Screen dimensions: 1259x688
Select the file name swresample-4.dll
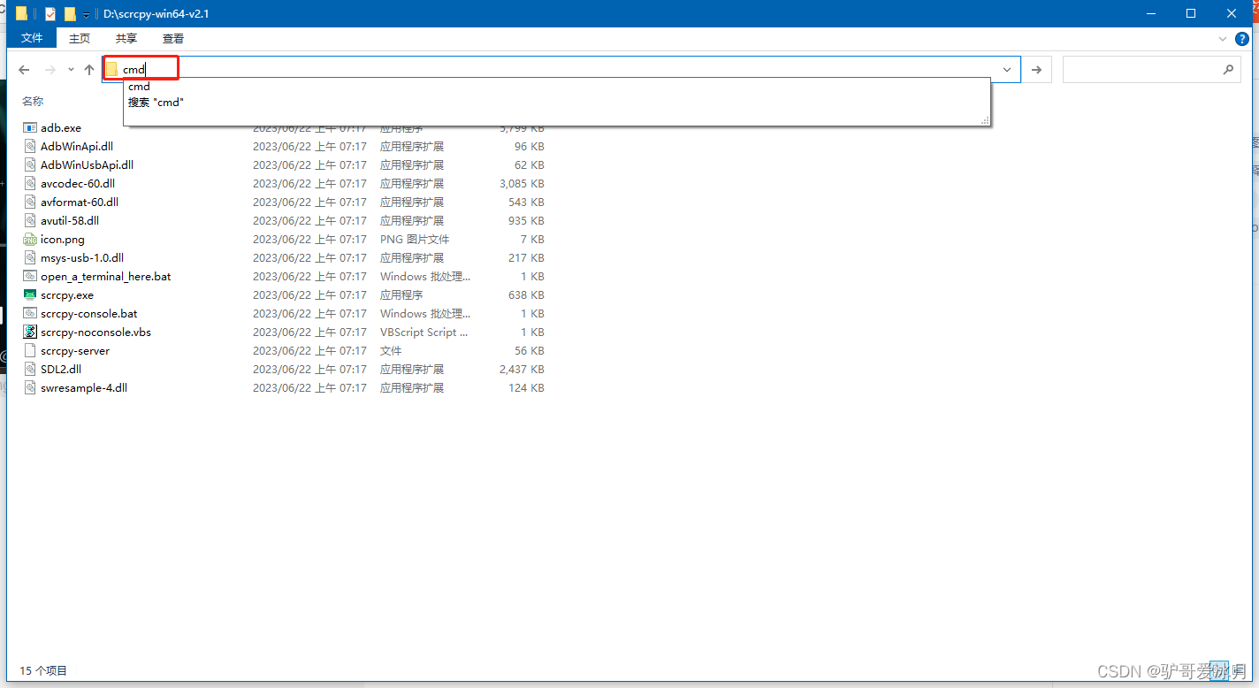click(x=84, y=388)
